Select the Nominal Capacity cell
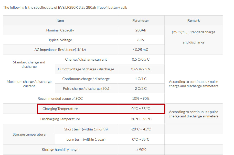The width and height of the screenshot is (234, 155). (60, 30)
